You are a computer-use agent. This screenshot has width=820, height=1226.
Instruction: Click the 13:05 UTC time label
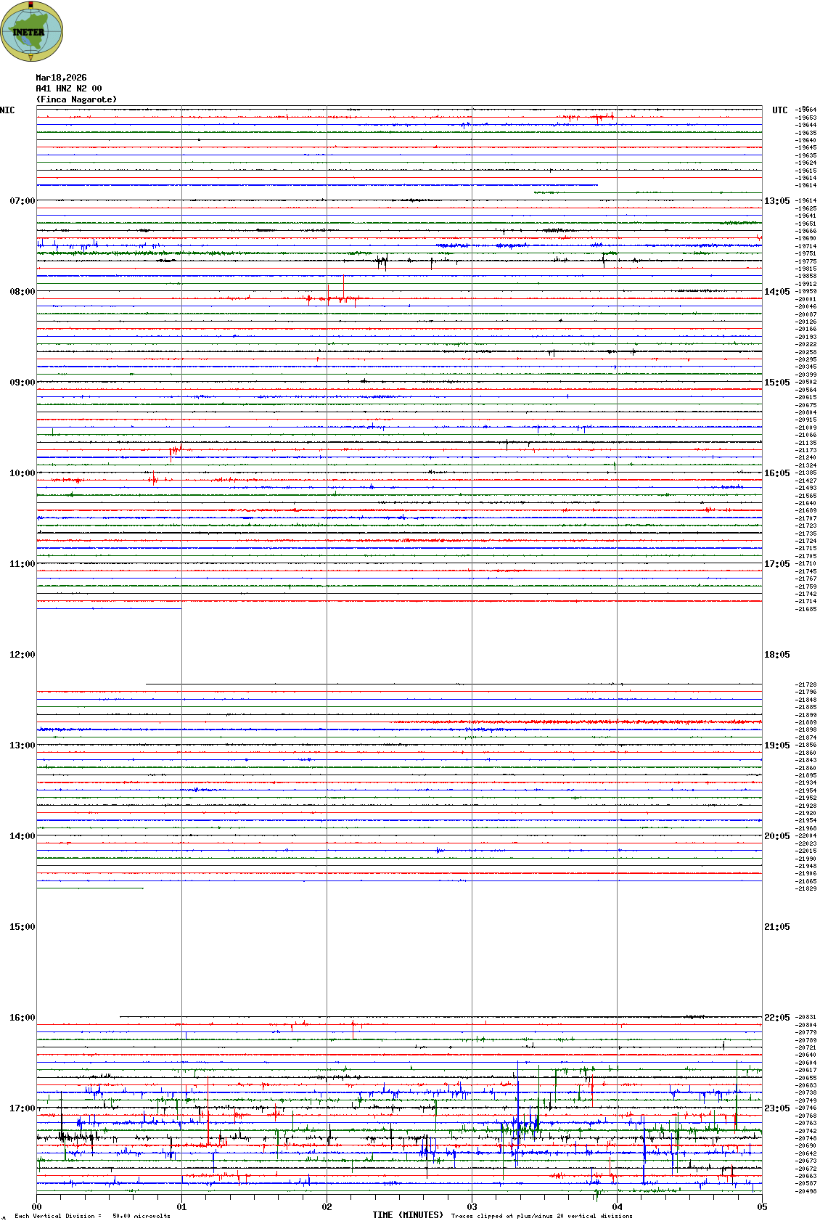(x=776, y=201)
